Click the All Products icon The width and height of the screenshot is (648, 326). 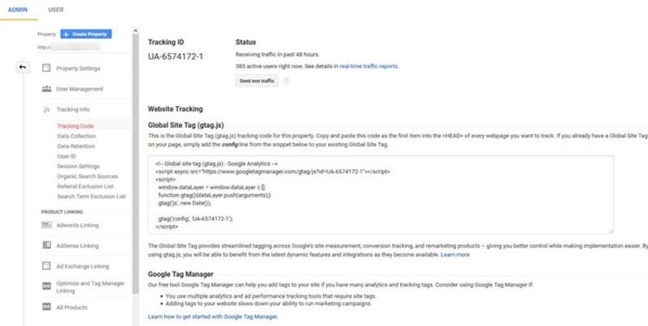click(46, 307)
